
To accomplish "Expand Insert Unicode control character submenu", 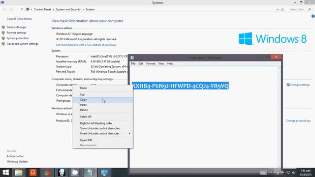I will coord(103,133).
